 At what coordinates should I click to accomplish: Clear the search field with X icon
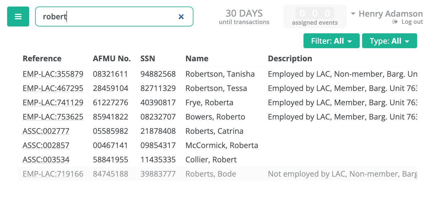point(181,17)
